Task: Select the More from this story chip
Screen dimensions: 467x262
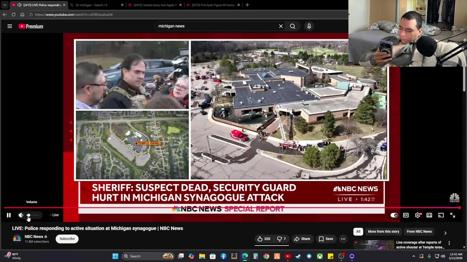Action: [x=383, y=231]
